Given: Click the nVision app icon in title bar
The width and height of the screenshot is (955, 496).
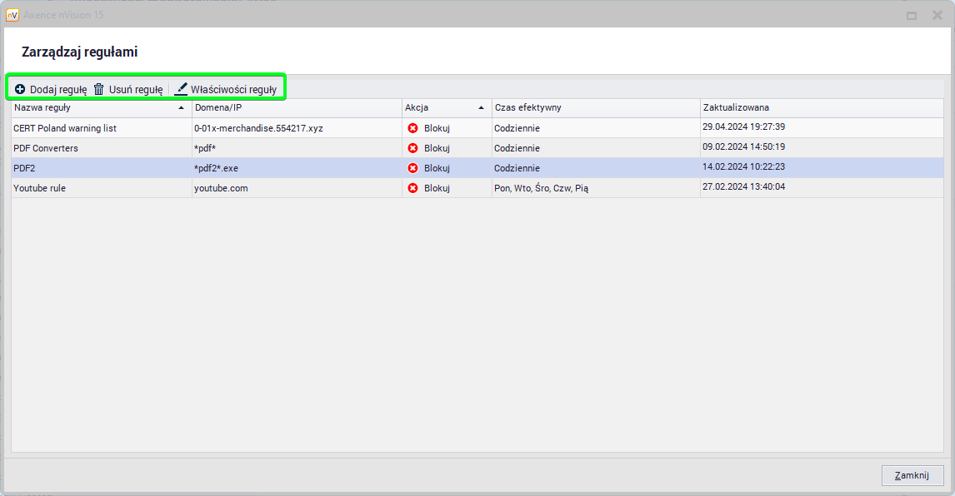Looking at the screenshot, I should click(12, 15).
